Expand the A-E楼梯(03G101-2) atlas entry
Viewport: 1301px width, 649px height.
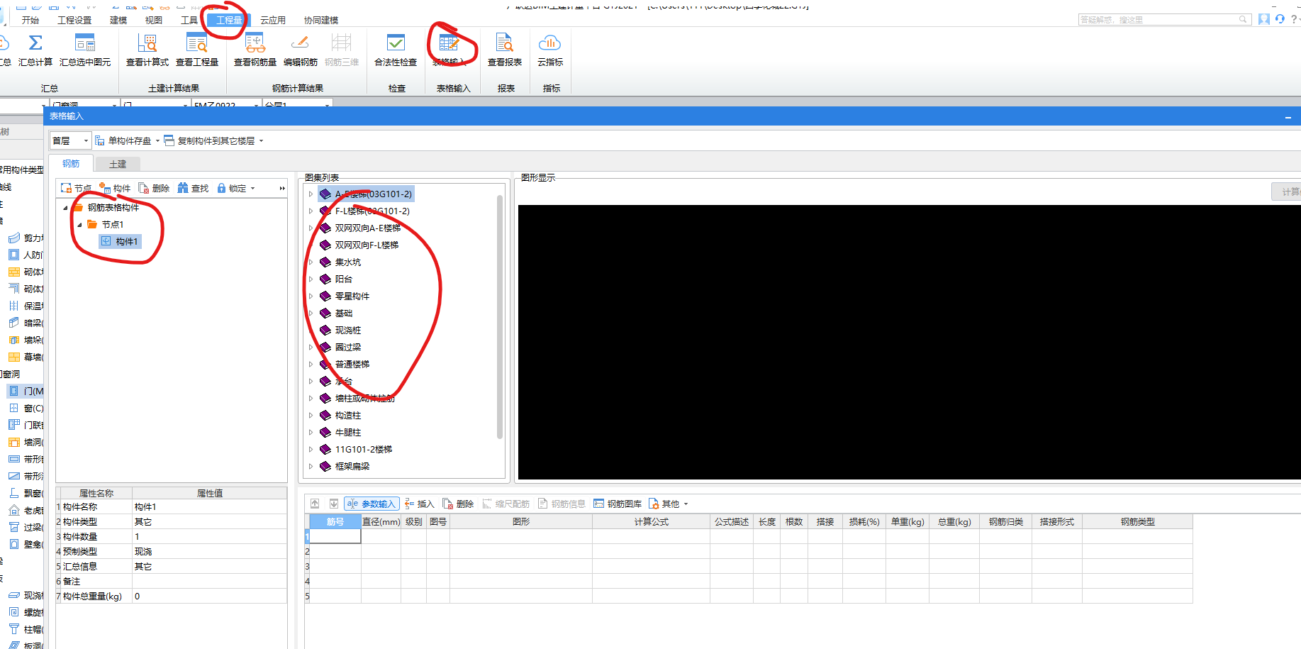[x=311, y=194]
